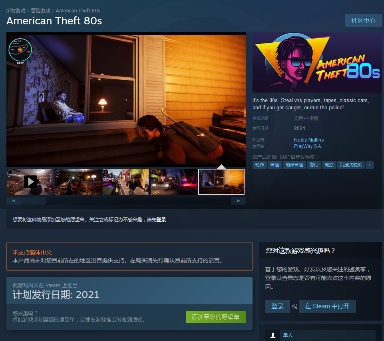This screenshot has height=341, width=384.
Task: Play the game trailer video
Action: pyautogui.click(x=30, y=182)
